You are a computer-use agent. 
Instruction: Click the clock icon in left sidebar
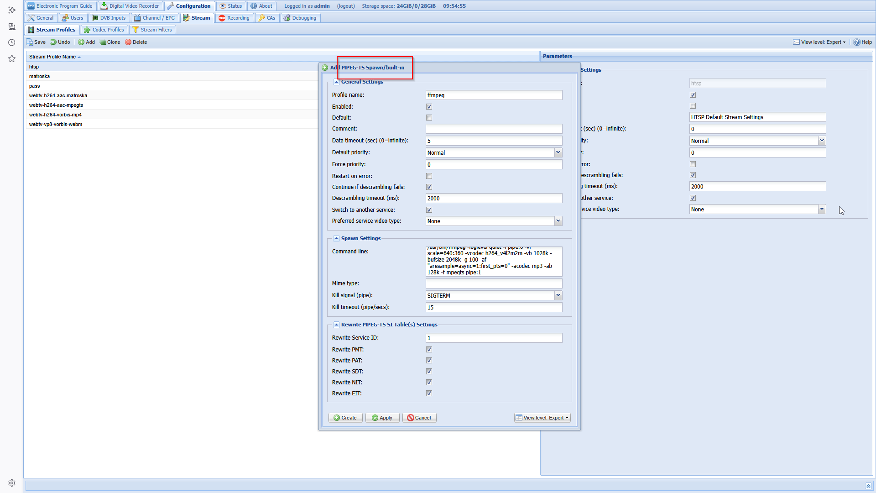click(x=12, y=42)
